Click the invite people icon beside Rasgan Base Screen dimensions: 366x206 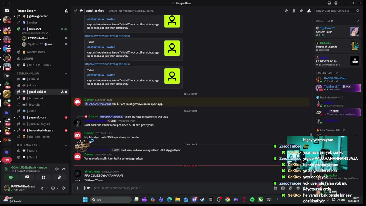66,11
